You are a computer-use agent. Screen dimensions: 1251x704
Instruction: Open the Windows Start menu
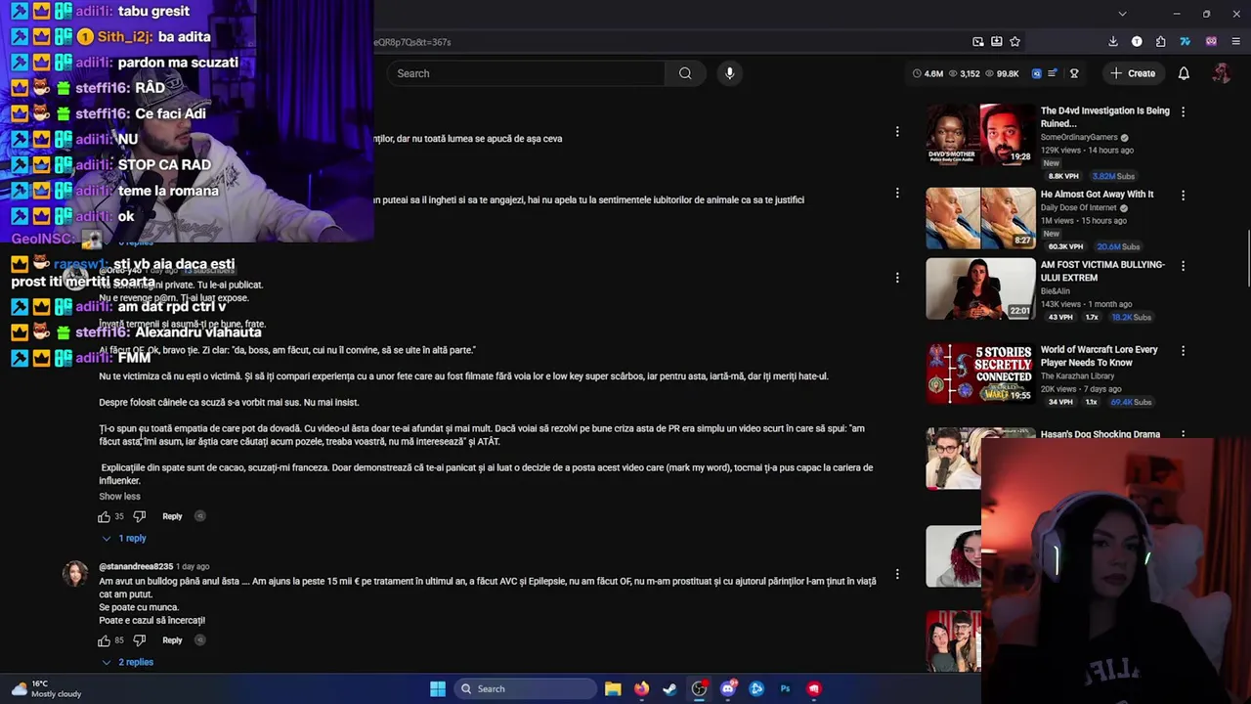(x=438, y=688)
